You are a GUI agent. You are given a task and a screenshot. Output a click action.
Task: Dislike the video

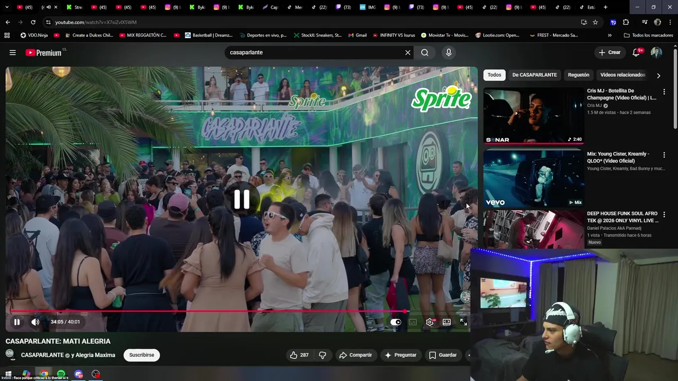point(323,355)
